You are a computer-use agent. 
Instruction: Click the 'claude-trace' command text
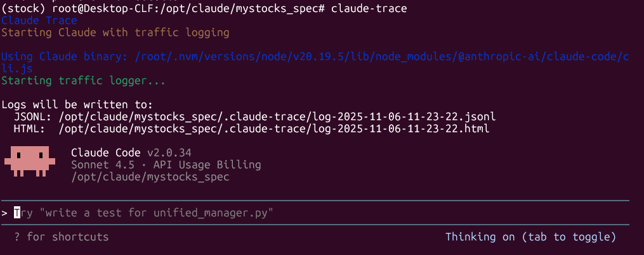(x=369, y=9)
